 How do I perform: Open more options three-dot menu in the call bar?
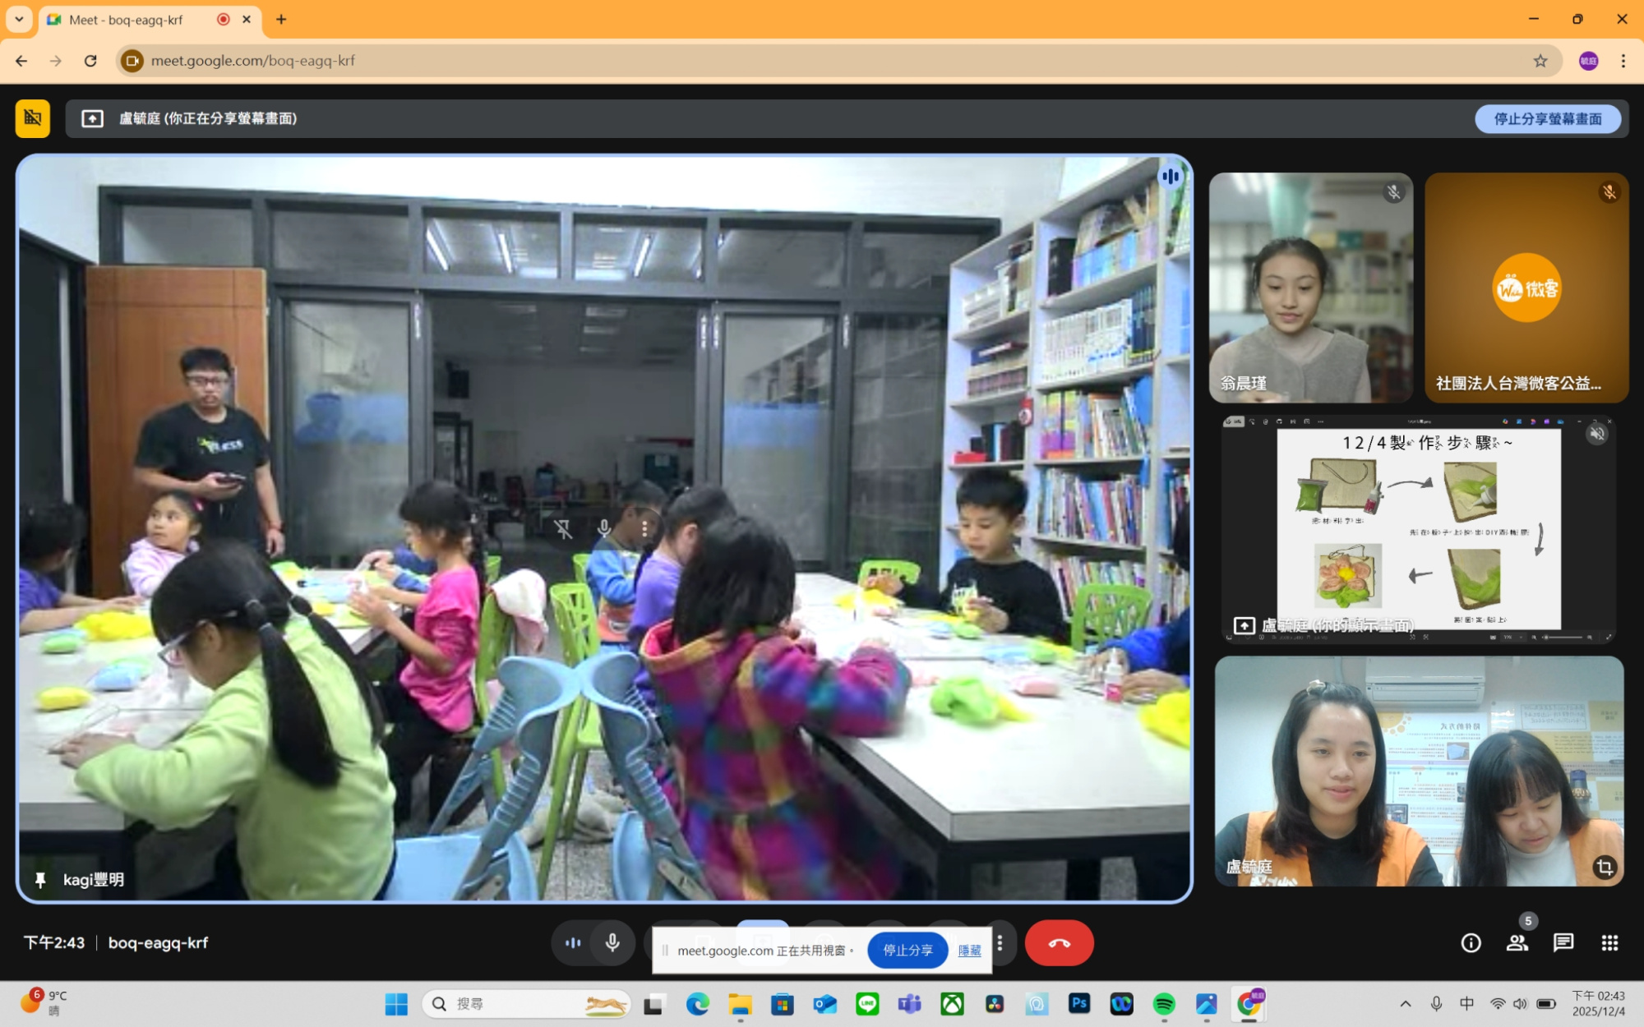pyautogui.click(x=1000, y=943)
